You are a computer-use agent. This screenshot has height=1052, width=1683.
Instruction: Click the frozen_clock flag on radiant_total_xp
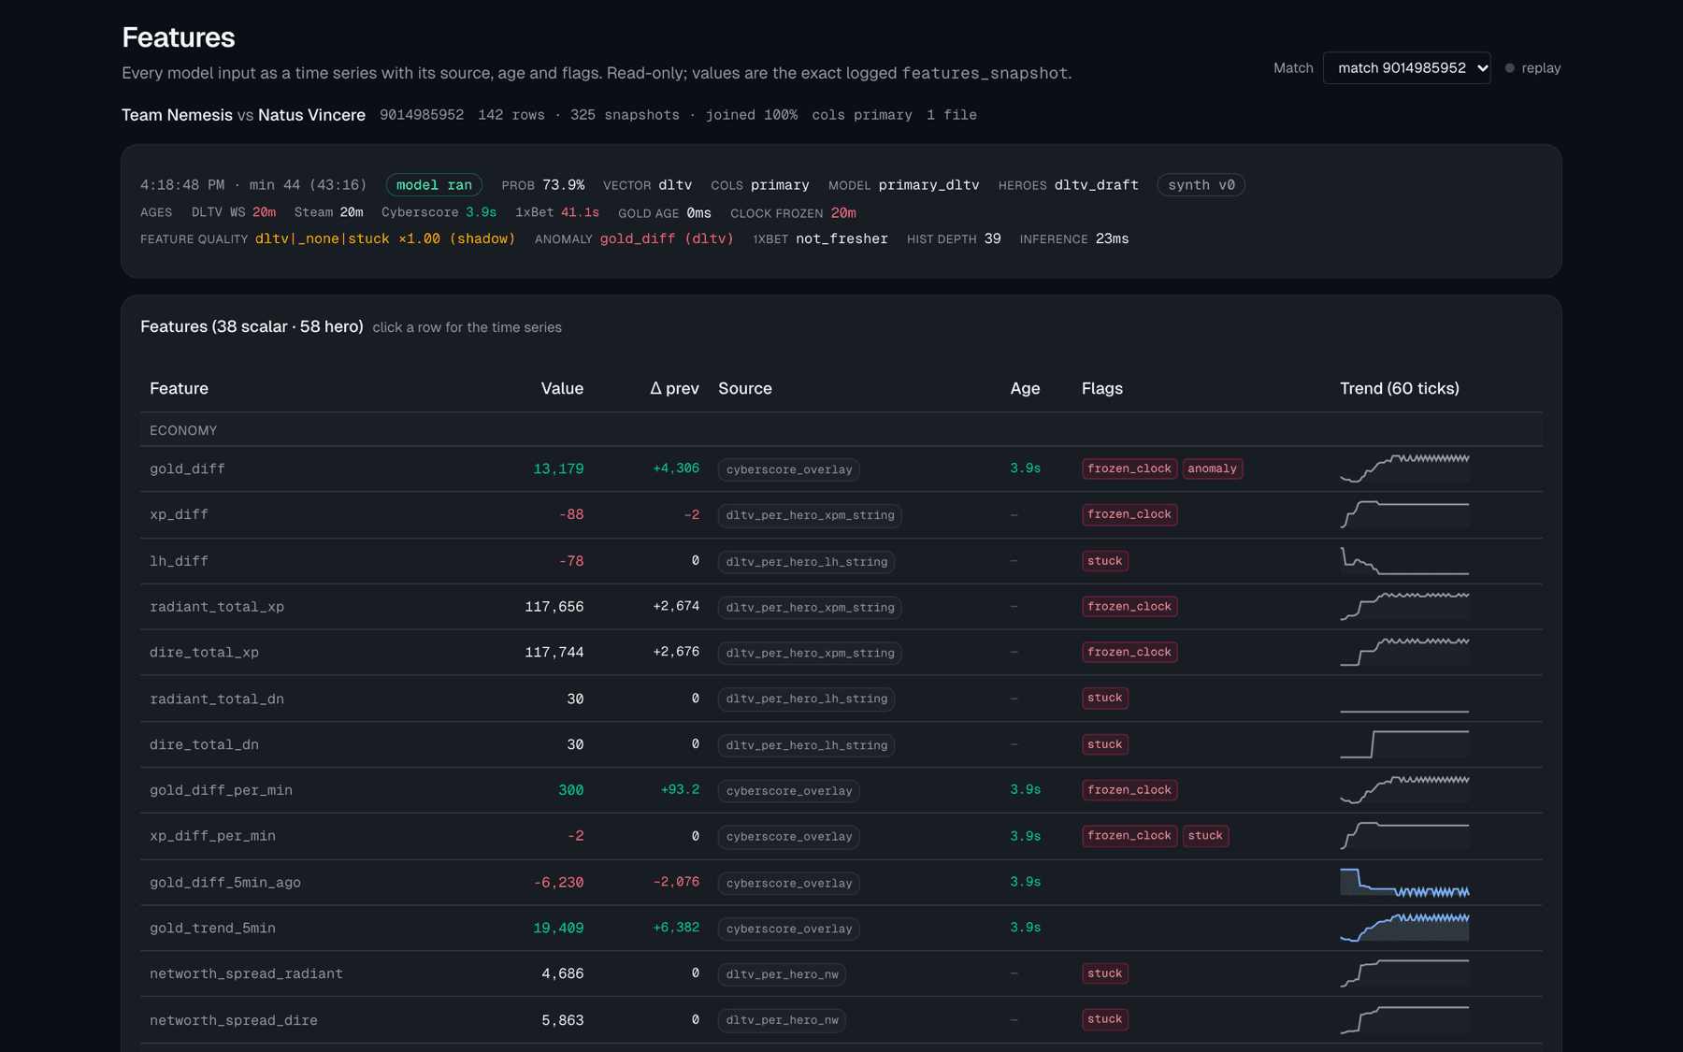(1129, 607)
